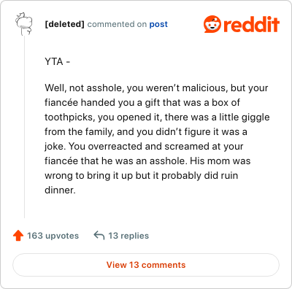
Task: Click the reply arrow icon
Action: coord(99,236)
